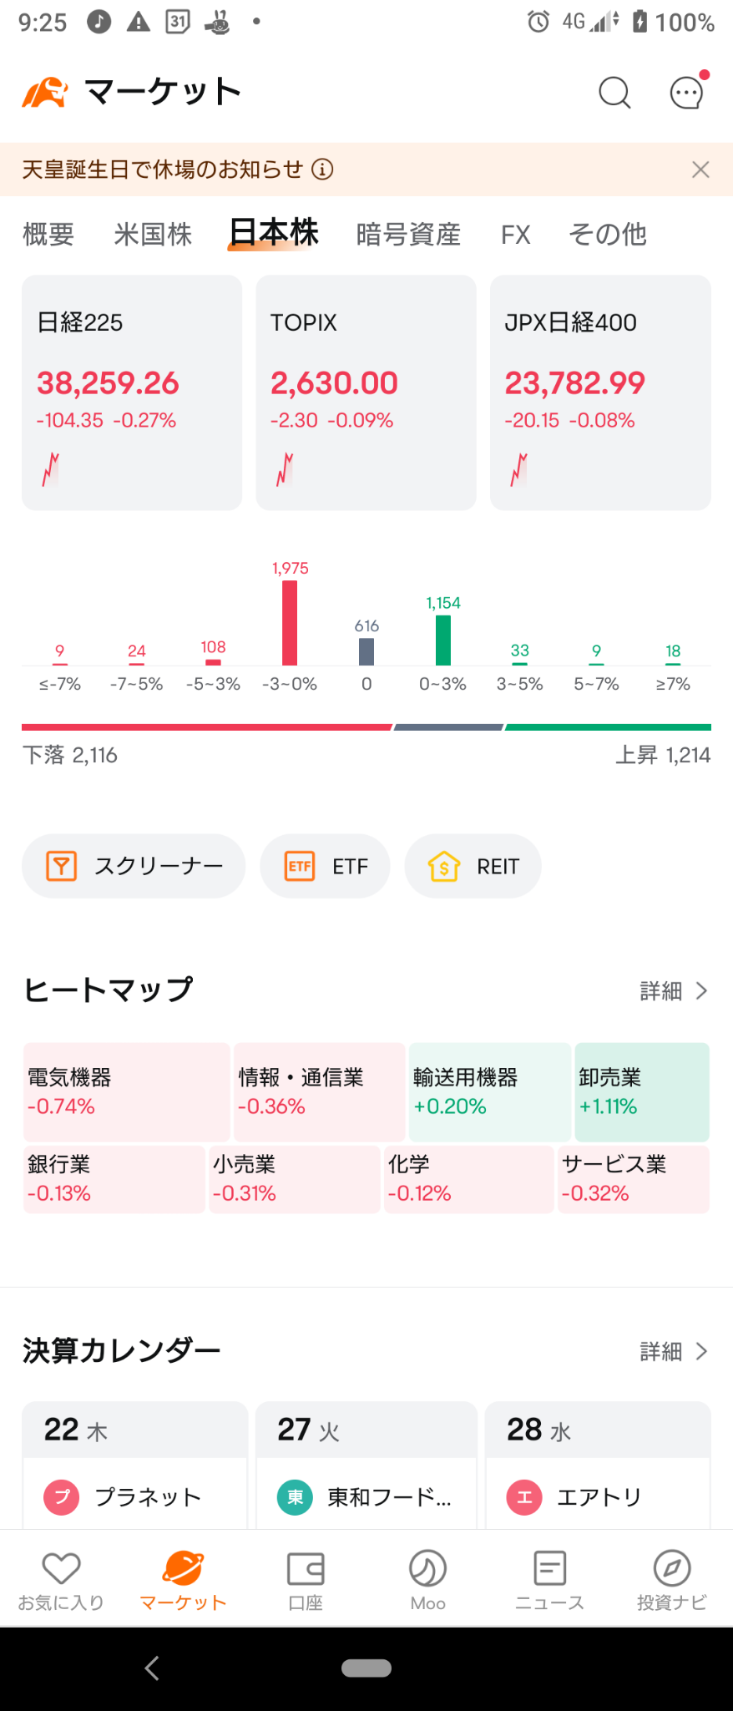Screen dimensions: 733x1711
Task: Switch to the 米国株 tab
Action: click(x=153, y=235)
